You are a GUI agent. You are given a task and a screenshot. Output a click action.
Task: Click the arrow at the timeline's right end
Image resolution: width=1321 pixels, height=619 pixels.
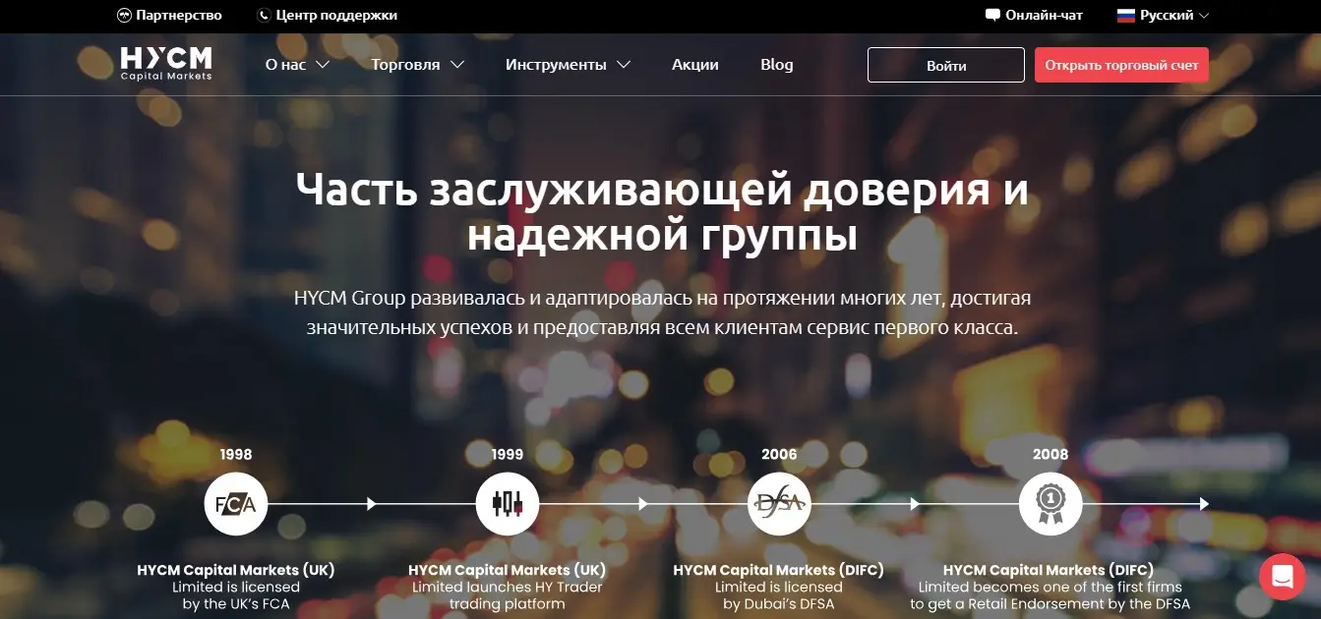(1204, 504)
